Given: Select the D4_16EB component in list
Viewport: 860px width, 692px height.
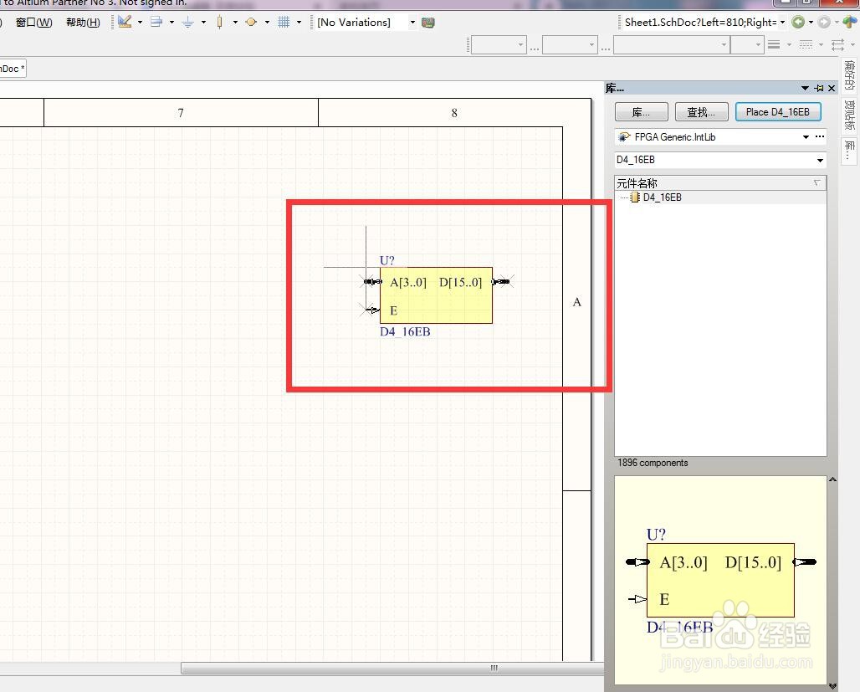Looking at the screenshot, I should 662,197.
